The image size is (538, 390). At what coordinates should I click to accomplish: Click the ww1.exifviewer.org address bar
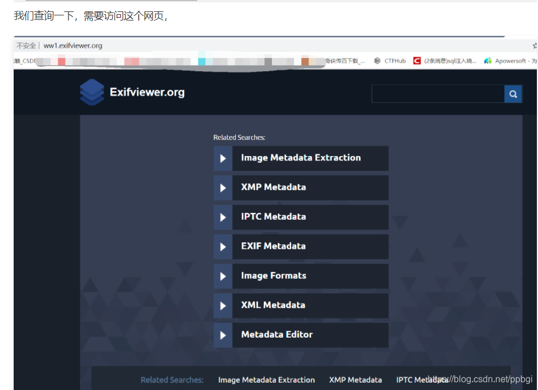tap(73, 46)
